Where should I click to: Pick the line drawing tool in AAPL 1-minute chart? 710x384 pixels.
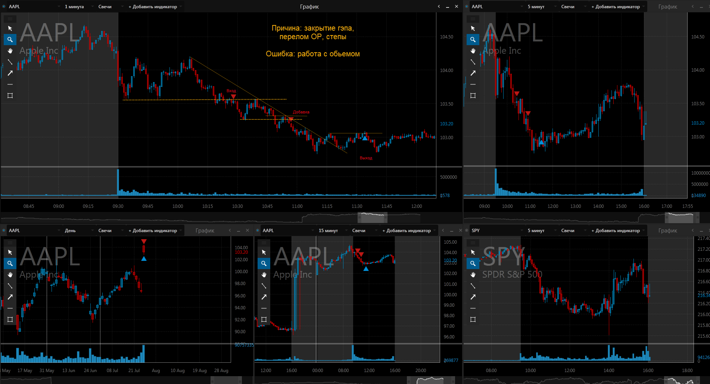click(10, 62)
